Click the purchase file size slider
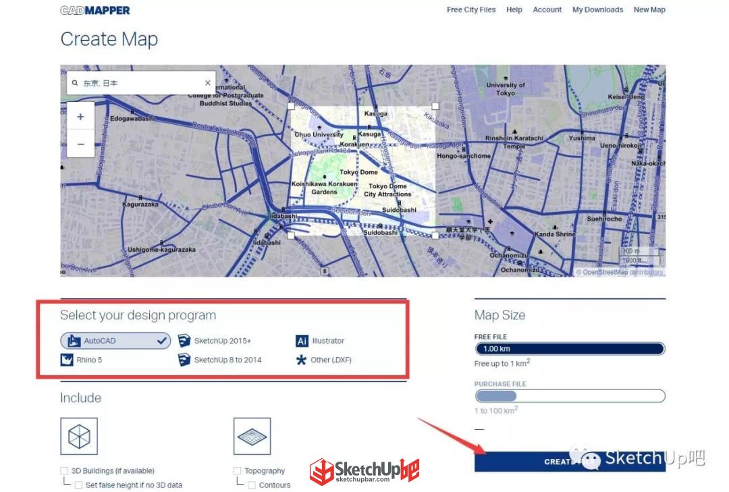Screen dimensions: 729x492 pos(570,396)
